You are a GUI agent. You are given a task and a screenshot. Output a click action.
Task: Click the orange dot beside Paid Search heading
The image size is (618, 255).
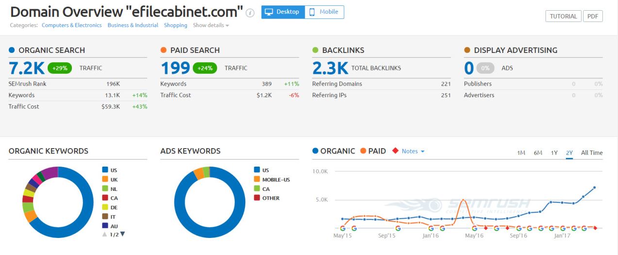click(163, 50)
